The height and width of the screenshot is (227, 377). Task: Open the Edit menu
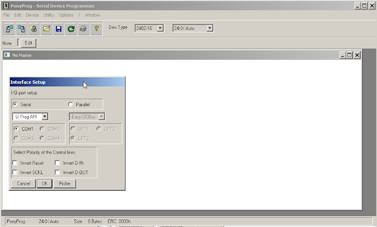[18, 15]
